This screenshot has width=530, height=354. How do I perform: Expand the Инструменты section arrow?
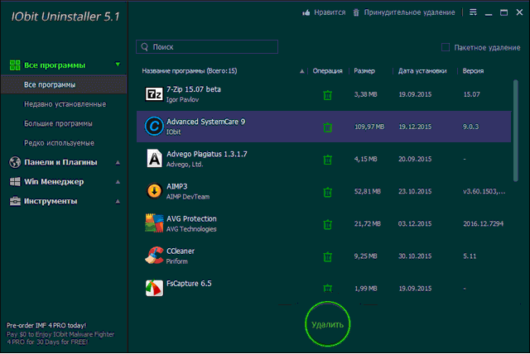118,202
